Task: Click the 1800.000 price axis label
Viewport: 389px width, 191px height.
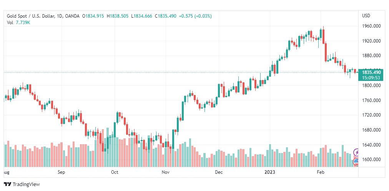Action: coord(371,86)
